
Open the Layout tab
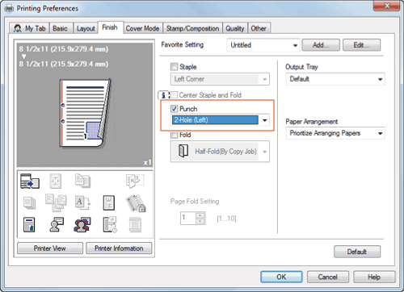pyautogui.click(x=86, y=28)
